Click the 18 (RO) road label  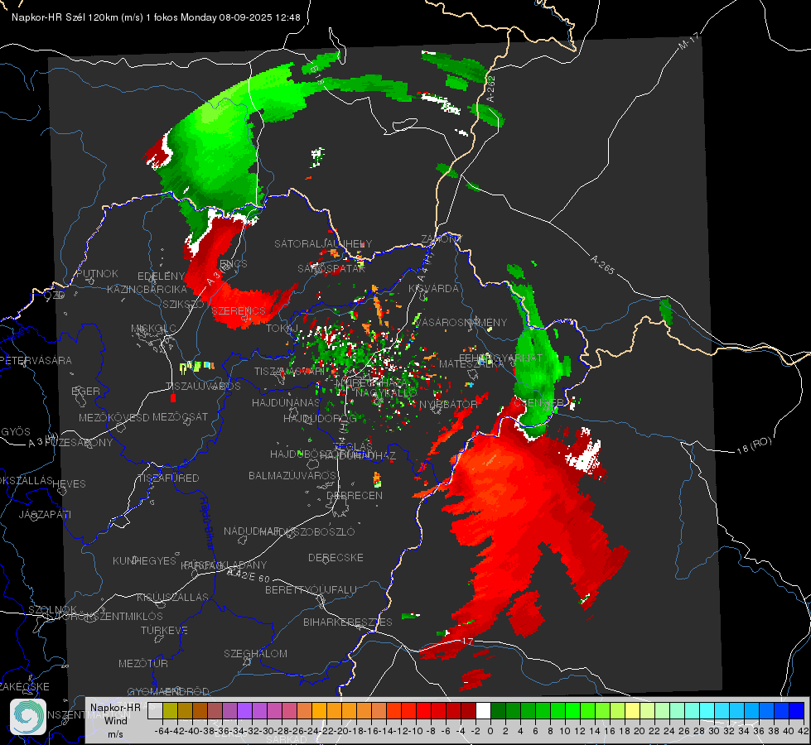click(754, 445)
